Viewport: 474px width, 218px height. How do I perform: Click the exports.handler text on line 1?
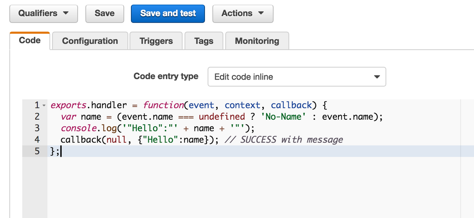coord(88,105)
